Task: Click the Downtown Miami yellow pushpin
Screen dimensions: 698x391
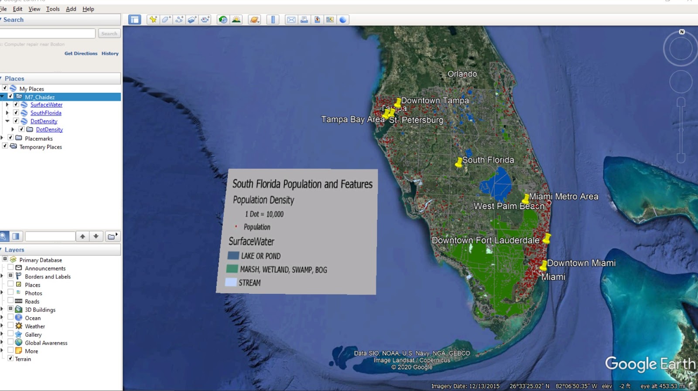Action: [543, 265]
